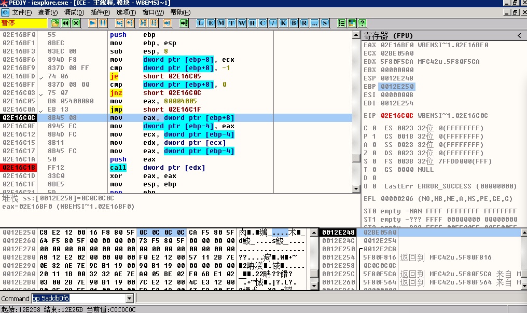Click hex dump address 0012E250
This screenshot has height=313, width=527.
pyautogui.click(x=19, y=233)
